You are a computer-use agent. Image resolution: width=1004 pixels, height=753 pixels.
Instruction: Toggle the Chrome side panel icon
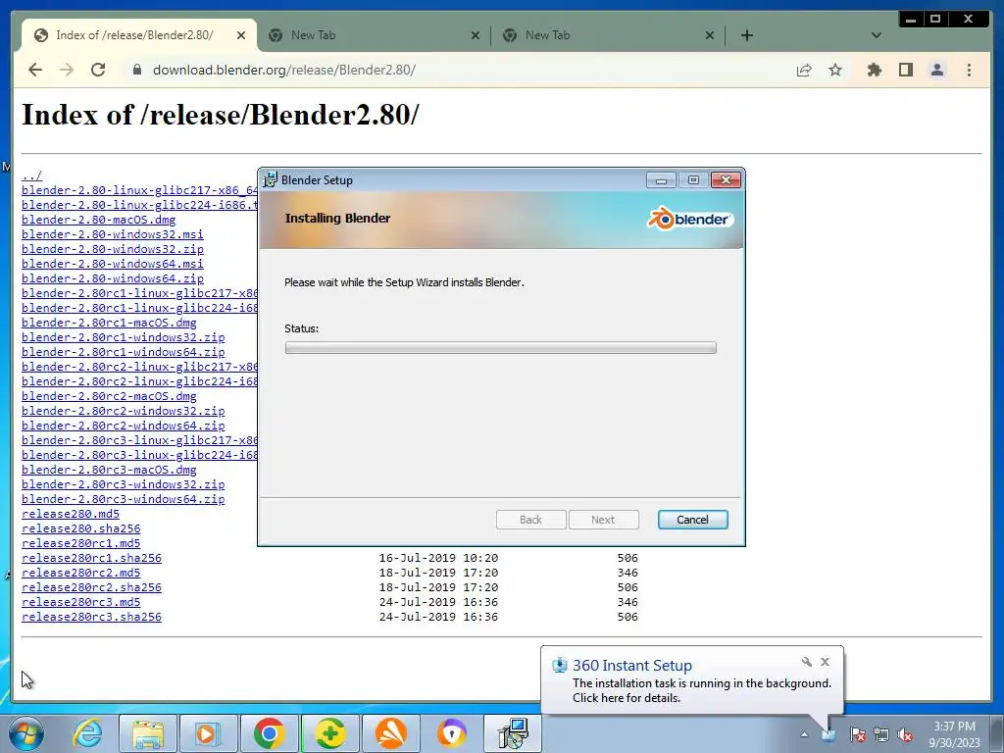[x=905, y=70]
